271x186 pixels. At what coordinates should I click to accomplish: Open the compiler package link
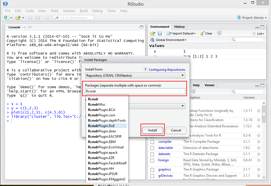pos(165,142)
